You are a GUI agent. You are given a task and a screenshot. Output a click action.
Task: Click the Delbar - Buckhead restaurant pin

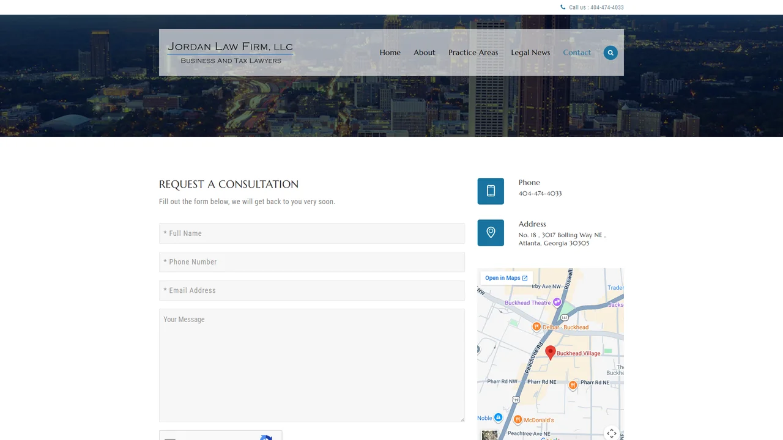536,327
